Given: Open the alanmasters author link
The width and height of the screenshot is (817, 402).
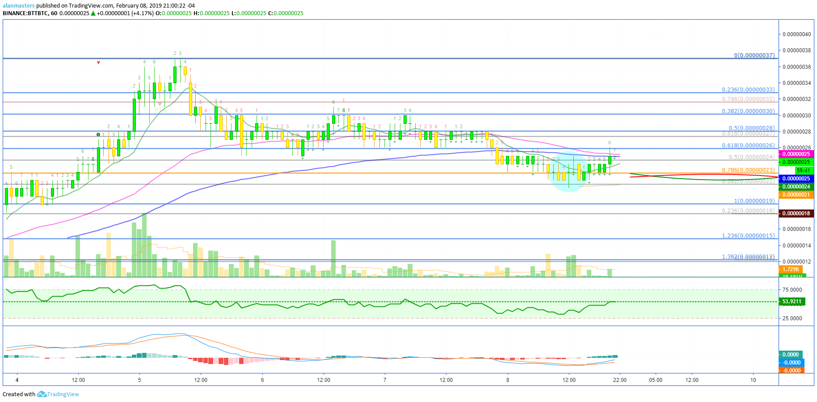Looking at the screenshot, I should (x=19, y=6).
